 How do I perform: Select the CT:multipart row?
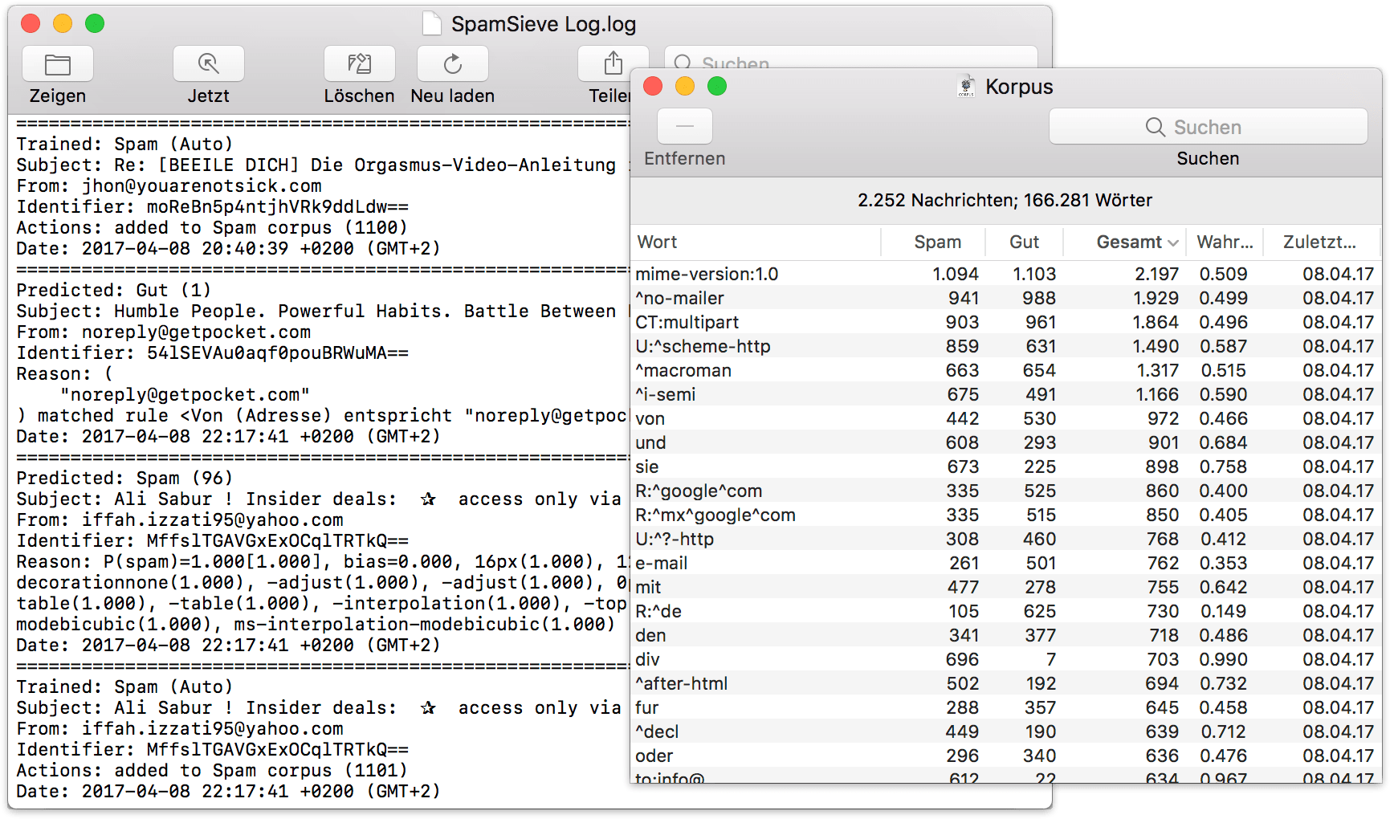[1005, 322]
